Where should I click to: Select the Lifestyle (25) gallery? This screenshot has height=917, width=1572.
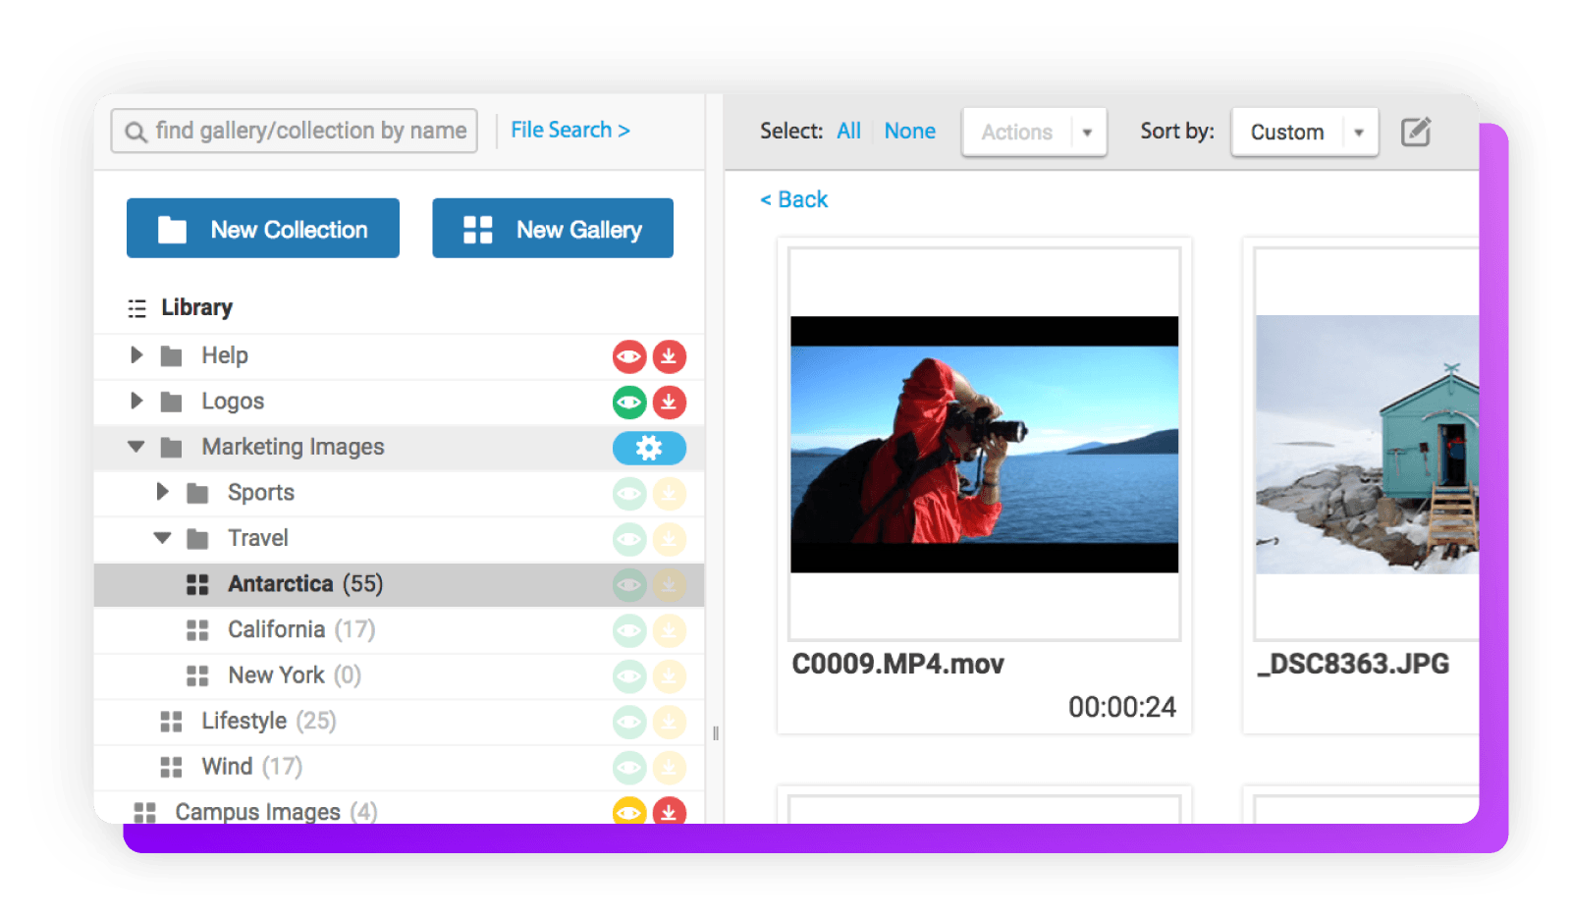click(x=399, y=722)
